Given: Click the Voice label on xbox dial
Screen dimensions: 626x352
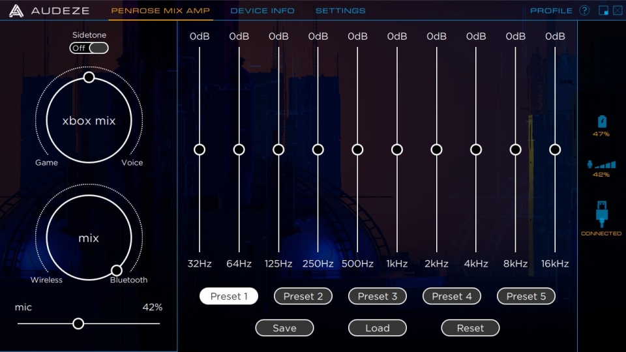Looking at the screenshot, I should (132, 162).
